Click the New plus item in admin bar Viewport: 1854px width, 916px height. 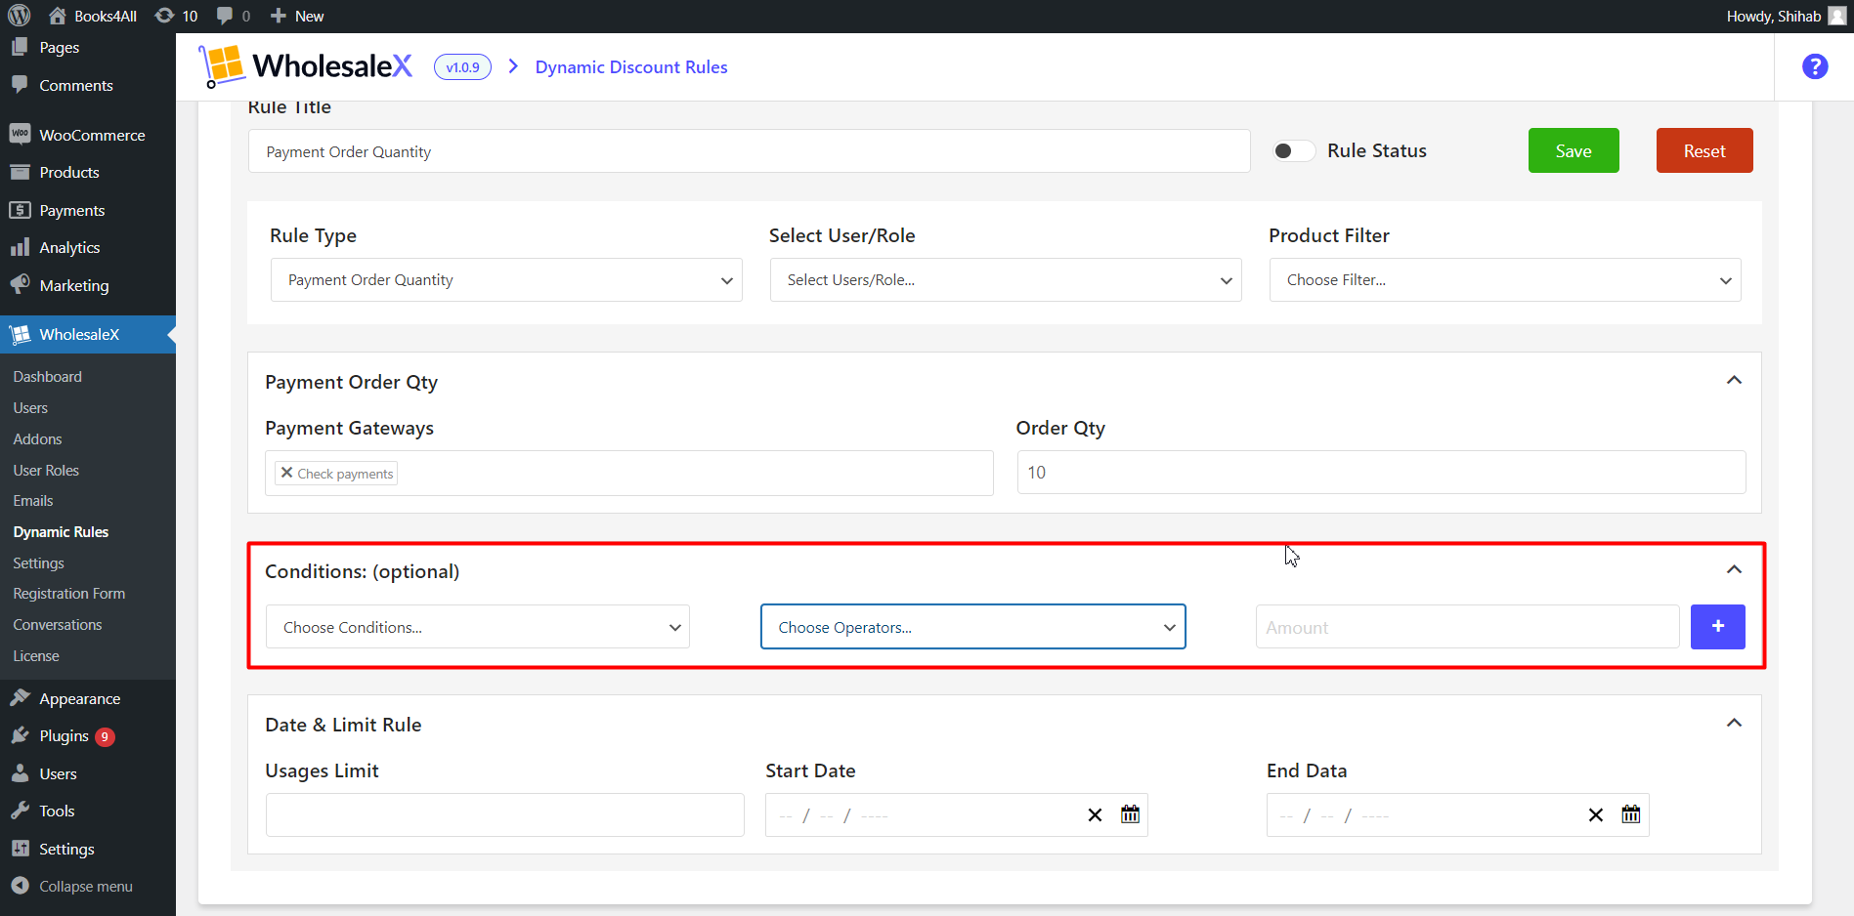297,16
